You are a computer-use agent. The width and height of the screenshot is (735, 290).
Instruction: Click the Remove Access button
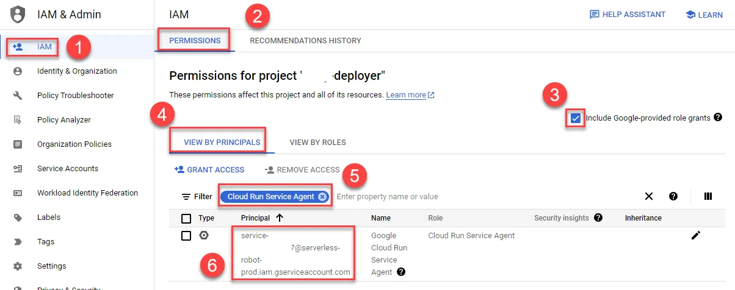point(302,170)
